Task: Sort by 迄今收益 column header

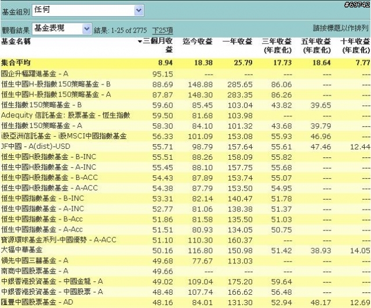Action: 198,42
